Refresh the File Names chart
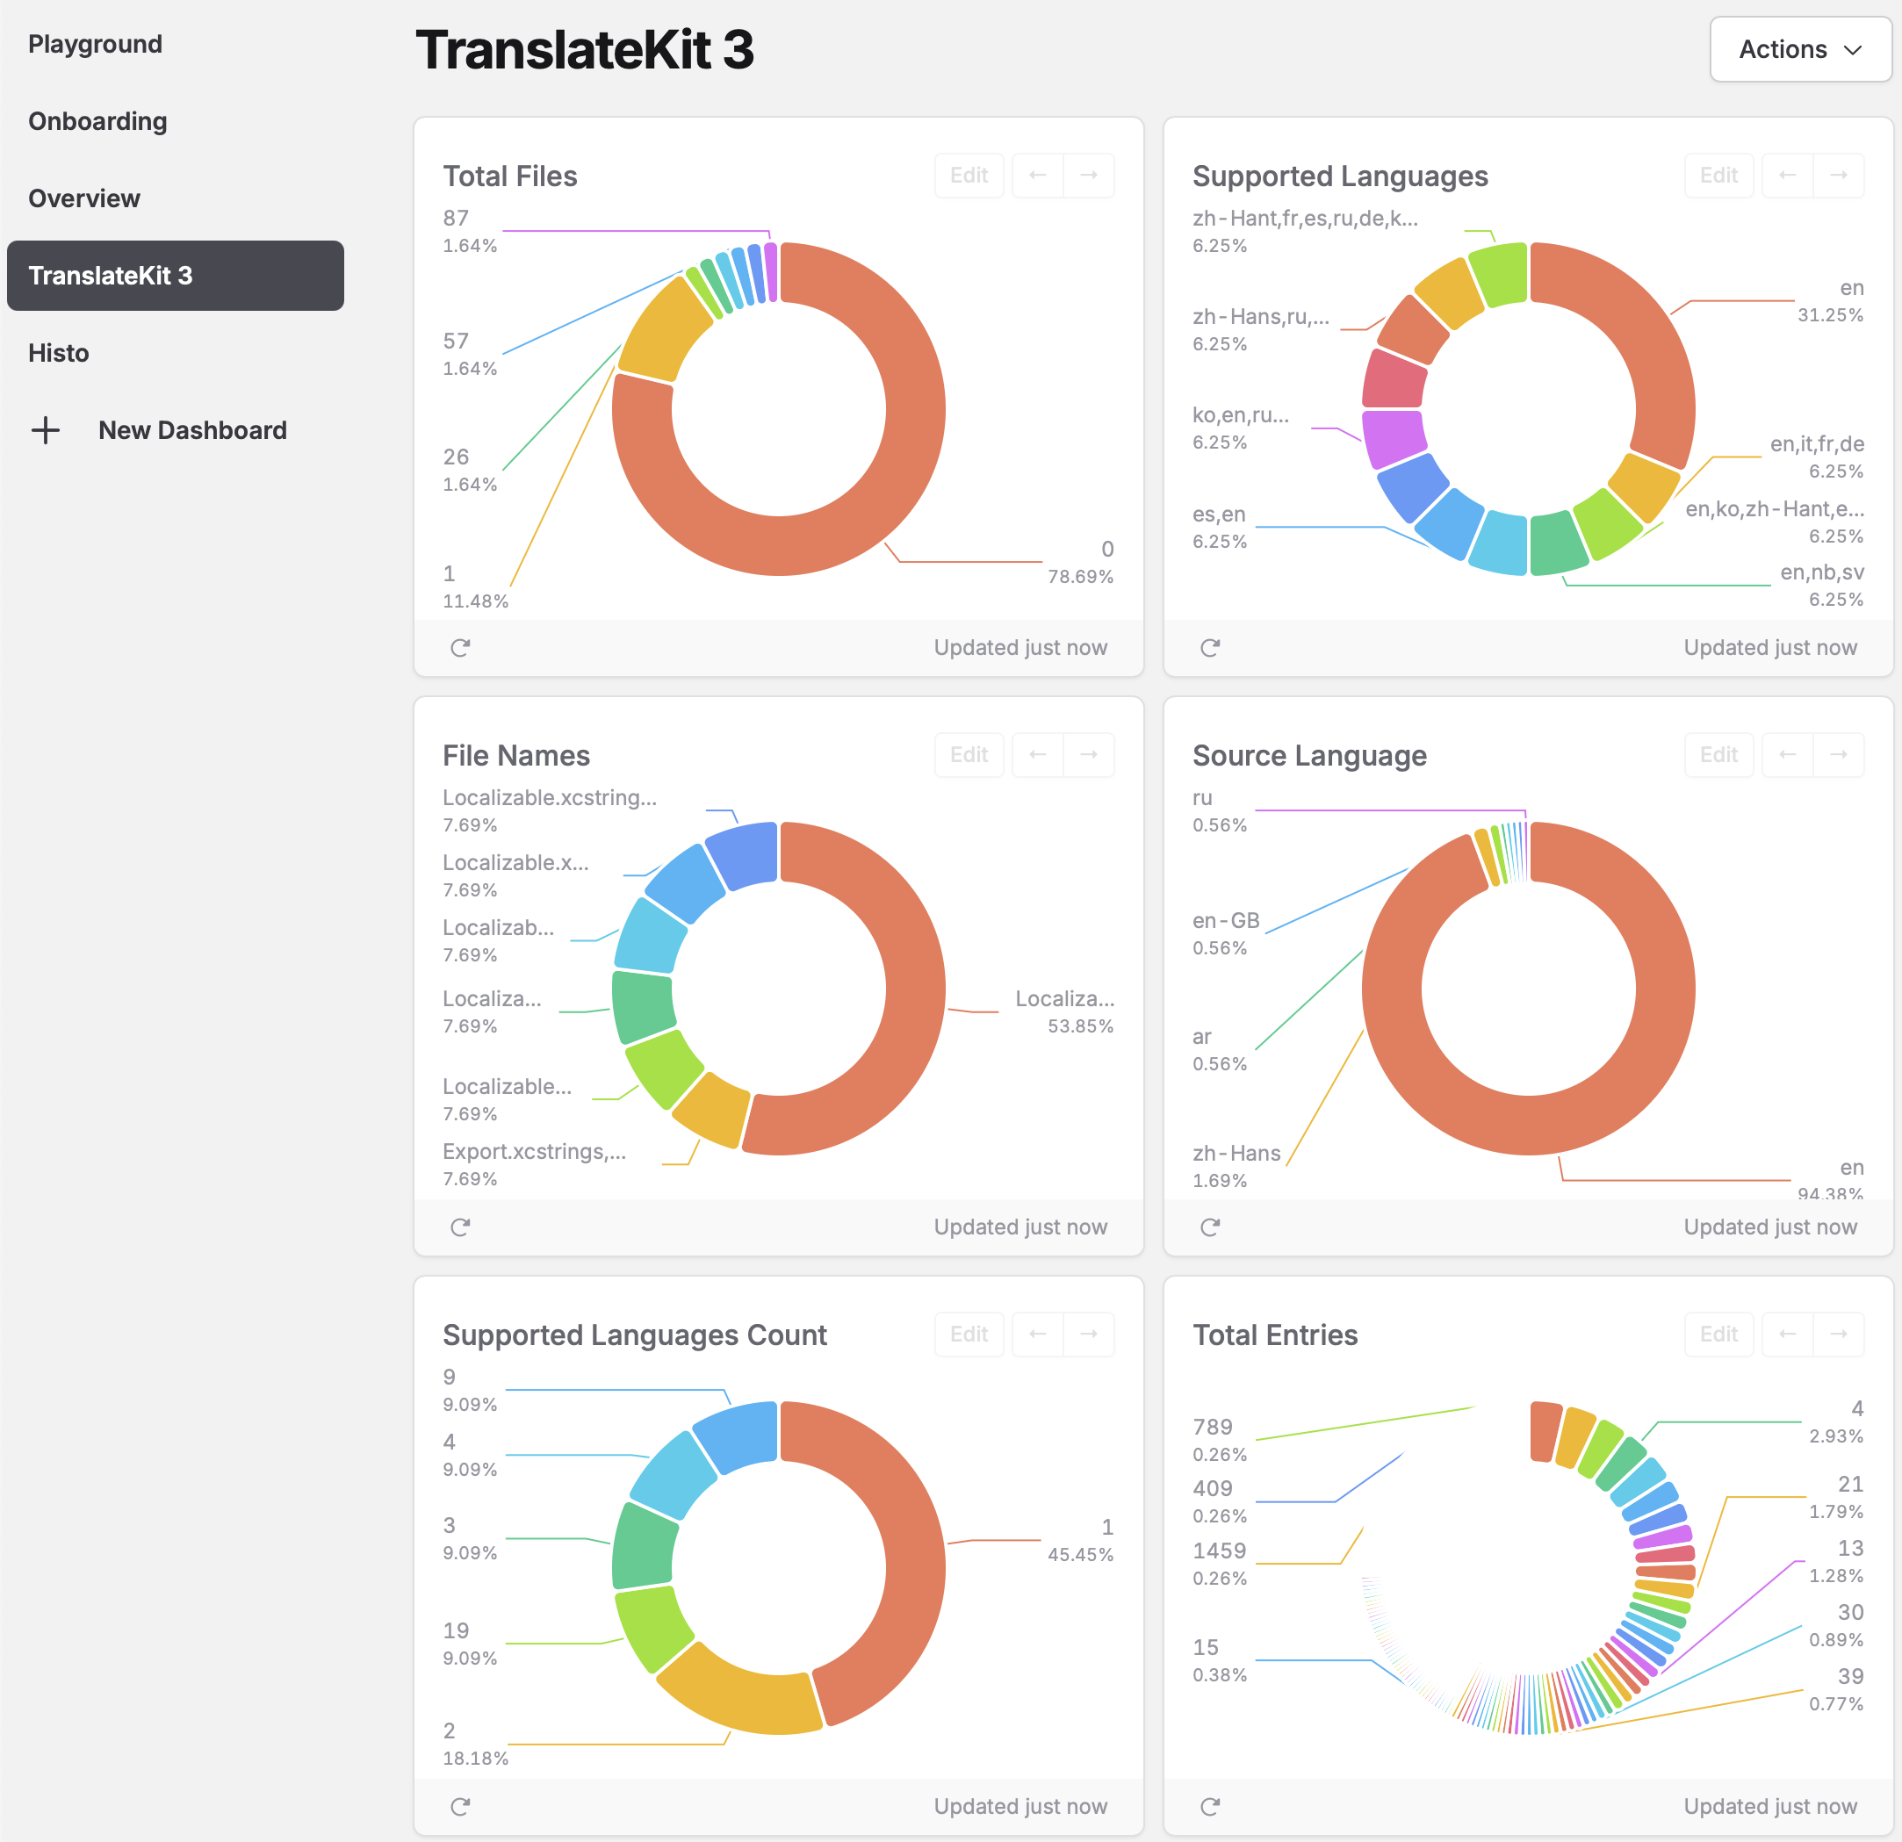This screenshot has height=1842, width=1902. [x=460, y=1227]
